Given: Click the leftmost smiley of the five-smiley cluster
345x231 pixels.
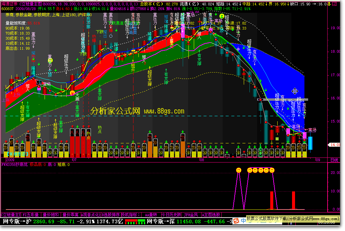Looking at the screenshot, I should (x=249, y=170).
